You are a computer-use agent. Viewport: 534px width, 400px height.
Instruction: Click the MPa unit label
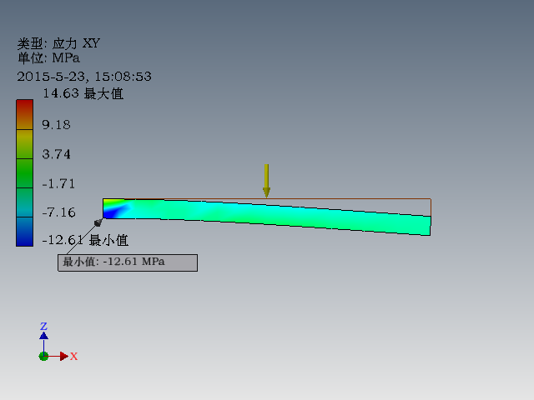pyautogui.click(x=48, y=58)
